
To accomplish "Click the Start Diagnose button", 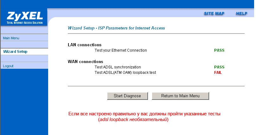I will point(127,96).
